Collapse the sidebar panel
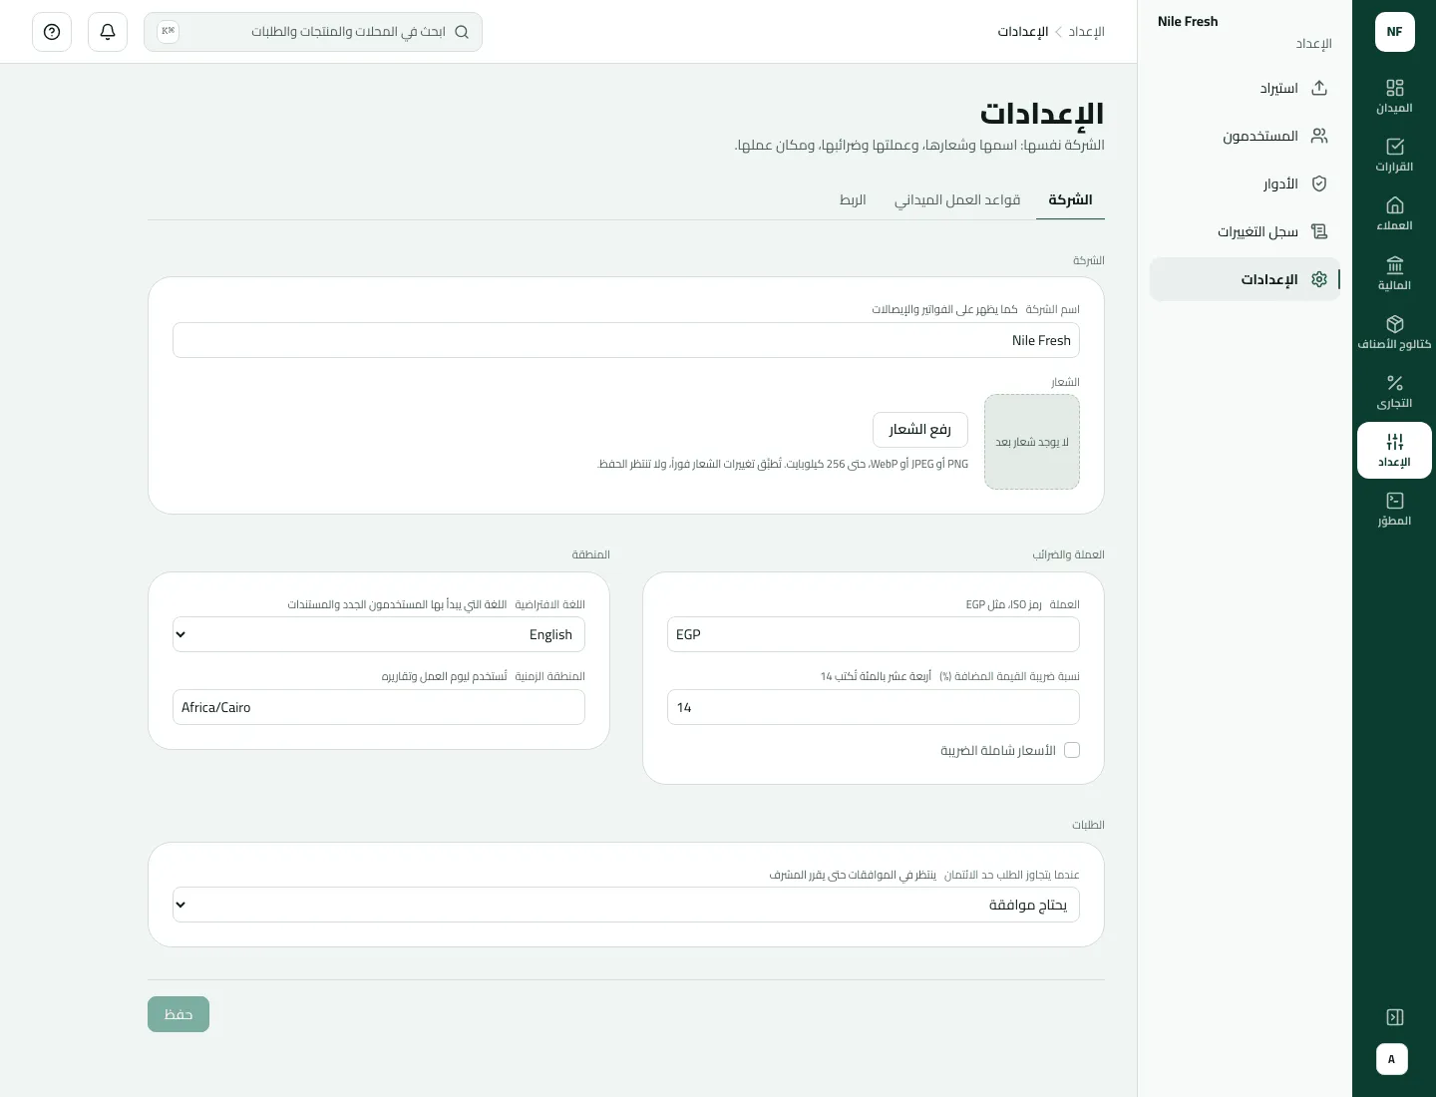1436x1097 pixels. (1394, 1017)
